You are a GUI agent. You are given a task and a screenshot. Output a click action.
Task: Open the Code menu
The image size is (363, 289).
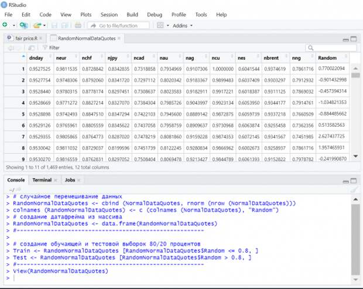(46, 15)
